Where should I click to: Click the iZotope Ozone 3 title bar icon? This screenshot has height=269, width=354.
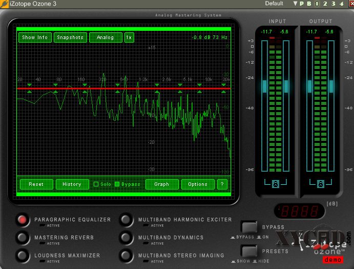[x=4, y=4]
